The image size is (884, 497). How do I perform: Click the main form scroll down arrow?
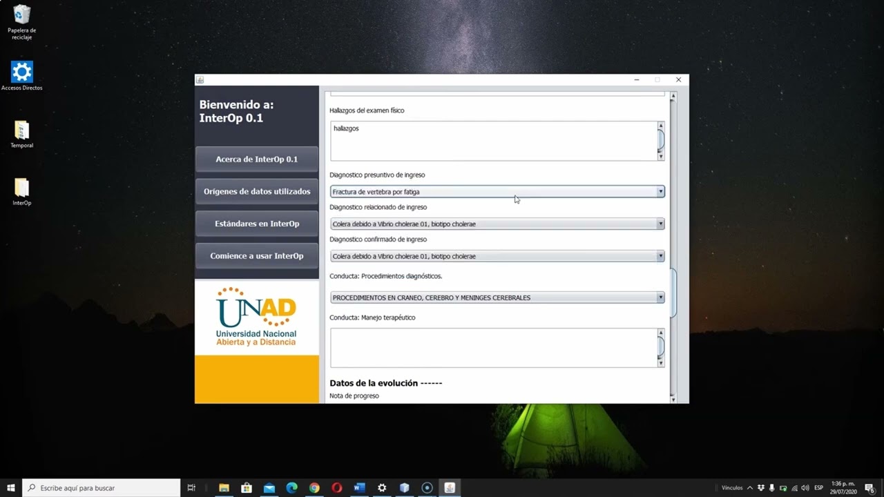[673, 399]
